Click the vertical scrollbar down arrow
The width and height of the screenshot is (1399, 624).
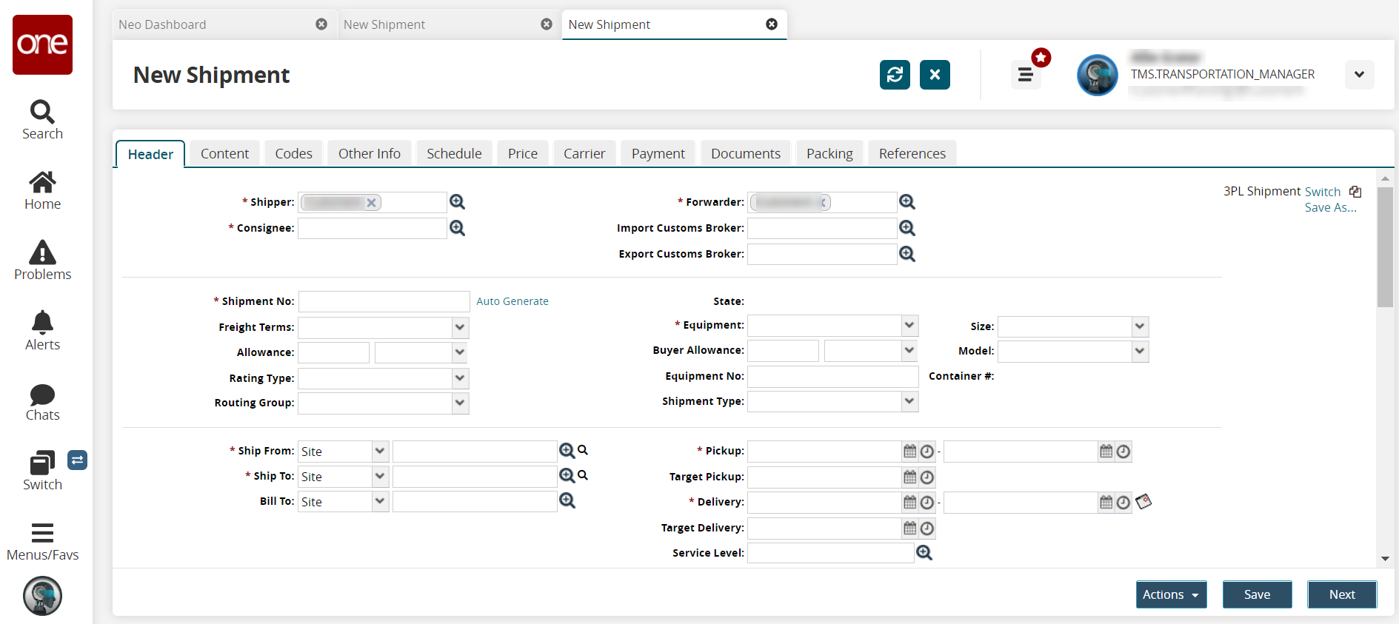coord(1385,559)
